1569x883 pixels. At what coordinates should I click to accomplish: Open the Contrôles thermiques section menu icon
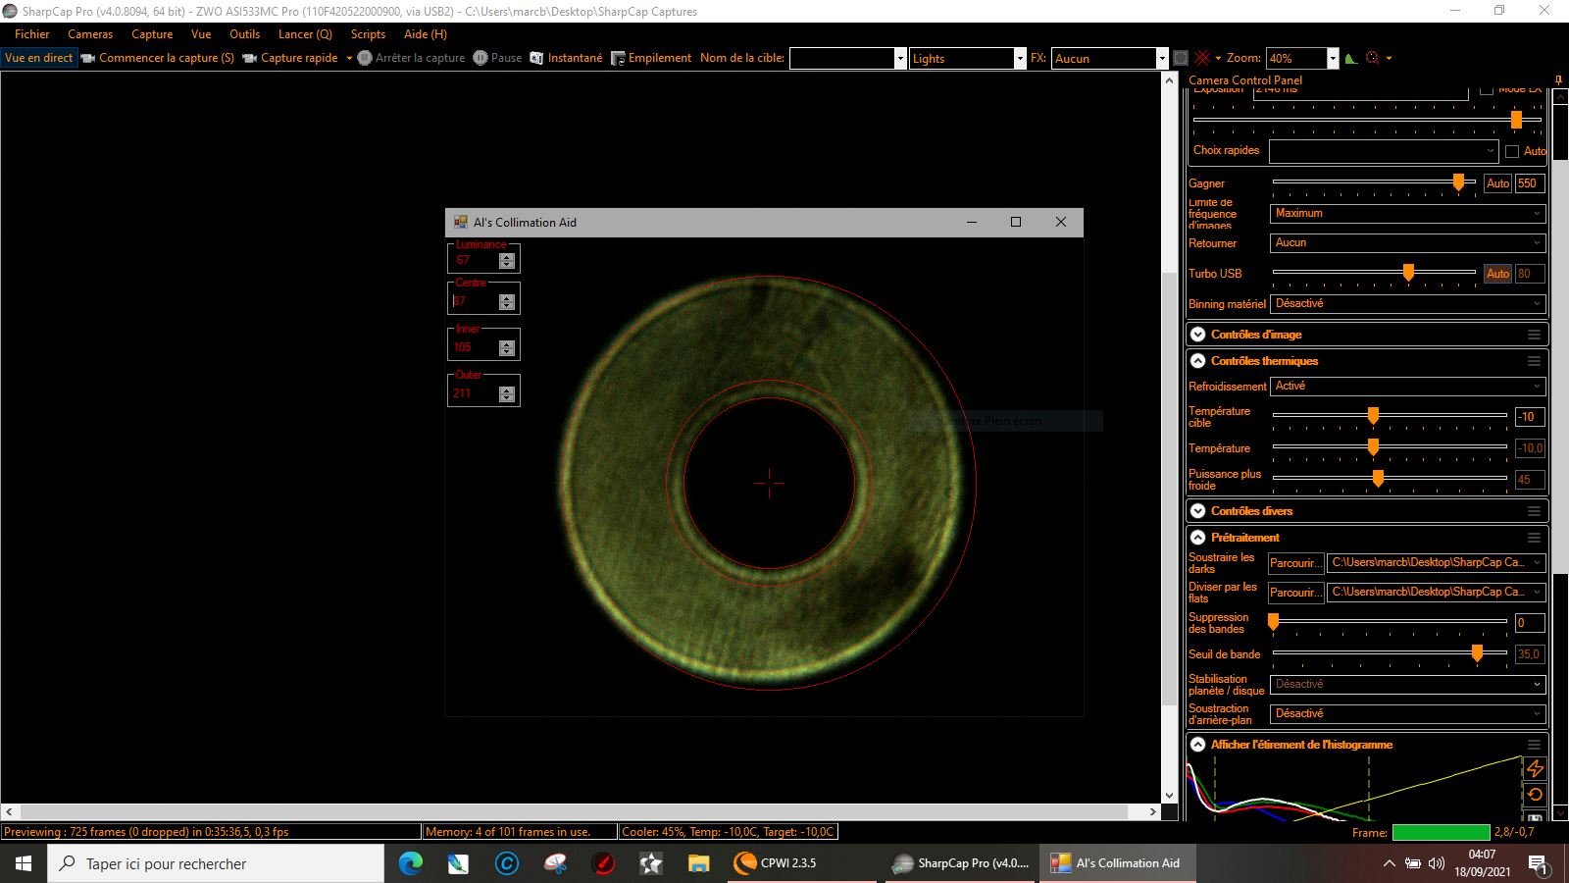point(1534,361)
